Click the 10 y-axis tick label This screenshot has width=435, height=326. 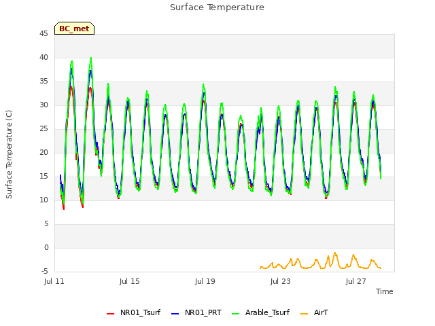43,200
